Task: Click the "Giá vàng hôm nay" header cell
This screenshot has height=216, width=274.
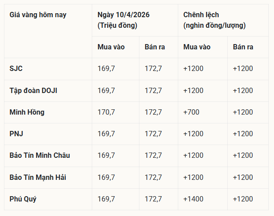Action: tap(38, 15)
